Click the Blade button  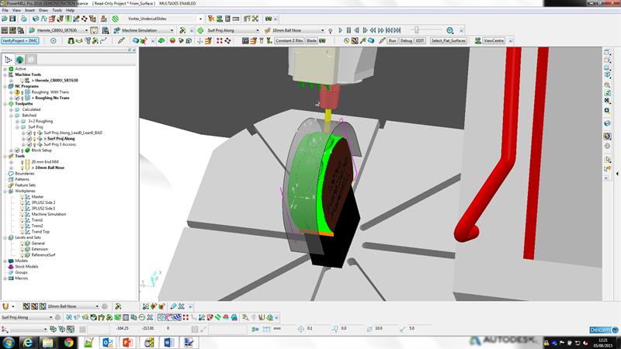point(312,41)
